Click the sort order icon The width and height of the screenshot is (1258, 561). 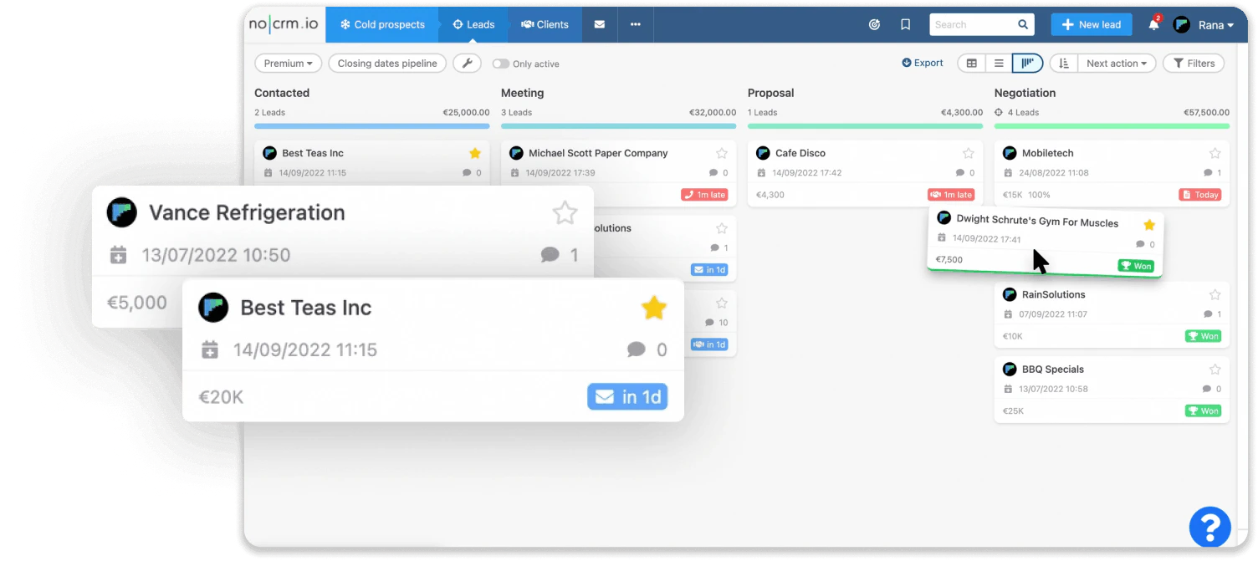pyautogui.click(x=1063, y=64)
